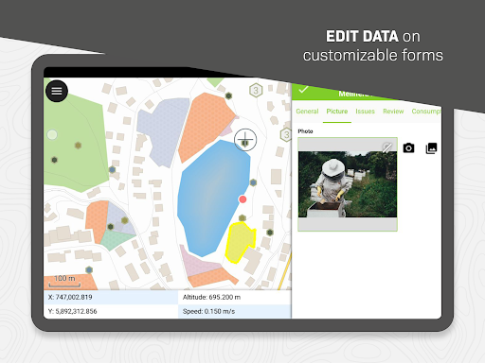Open the gallery image picker icon

431,148
